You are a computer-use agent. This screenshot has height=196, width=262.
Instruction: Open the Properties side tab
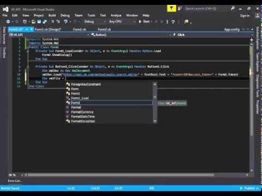(257, 107)
